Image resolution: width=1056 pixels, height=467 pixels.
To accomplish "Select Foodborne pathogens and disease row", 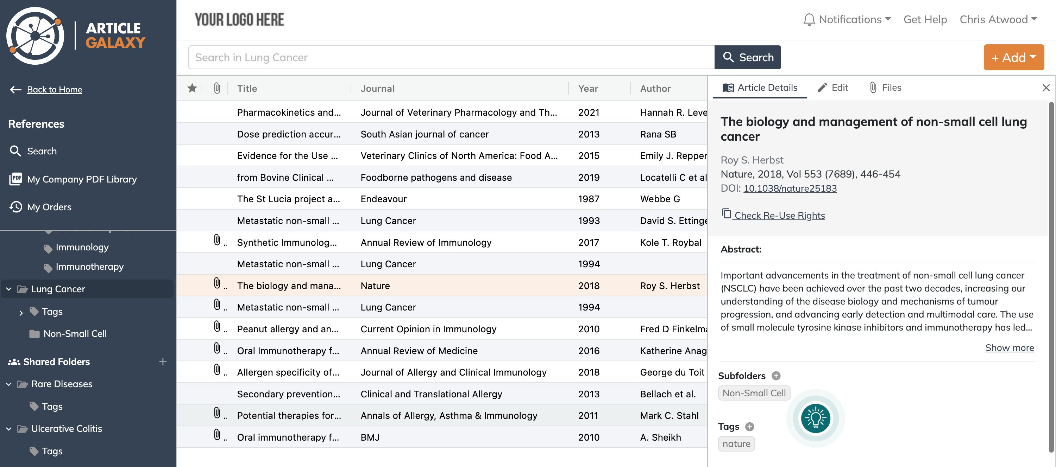I will pos(442,177).
